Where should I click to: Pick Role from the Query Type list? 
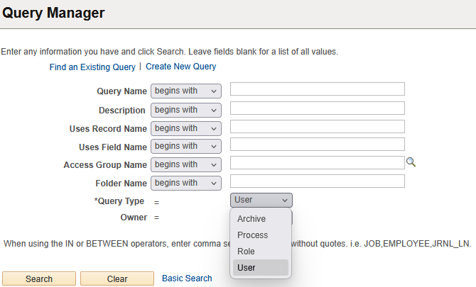click(x=246, y=252)
